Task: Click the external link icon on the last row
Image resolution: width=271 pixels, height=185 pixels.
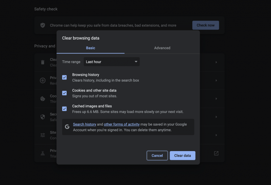Action: 216,153
